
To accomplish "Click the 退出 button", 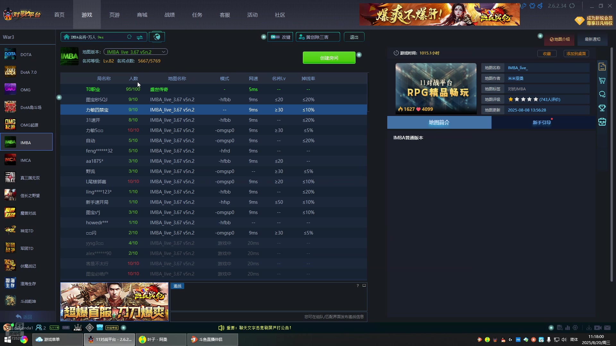I will point(354,37).
